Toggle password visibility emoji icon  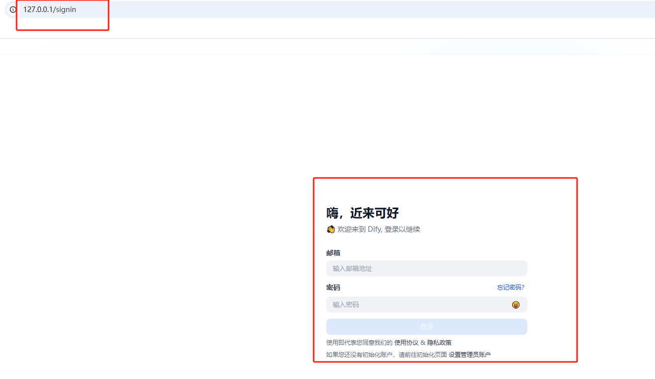[x=516, y=305]
